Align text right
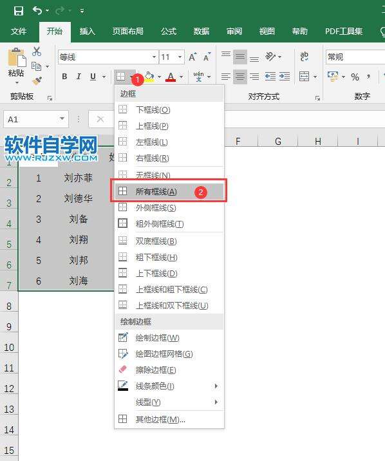Image resolution: width=385 pixels, height=461 pixels. (254, 77)
